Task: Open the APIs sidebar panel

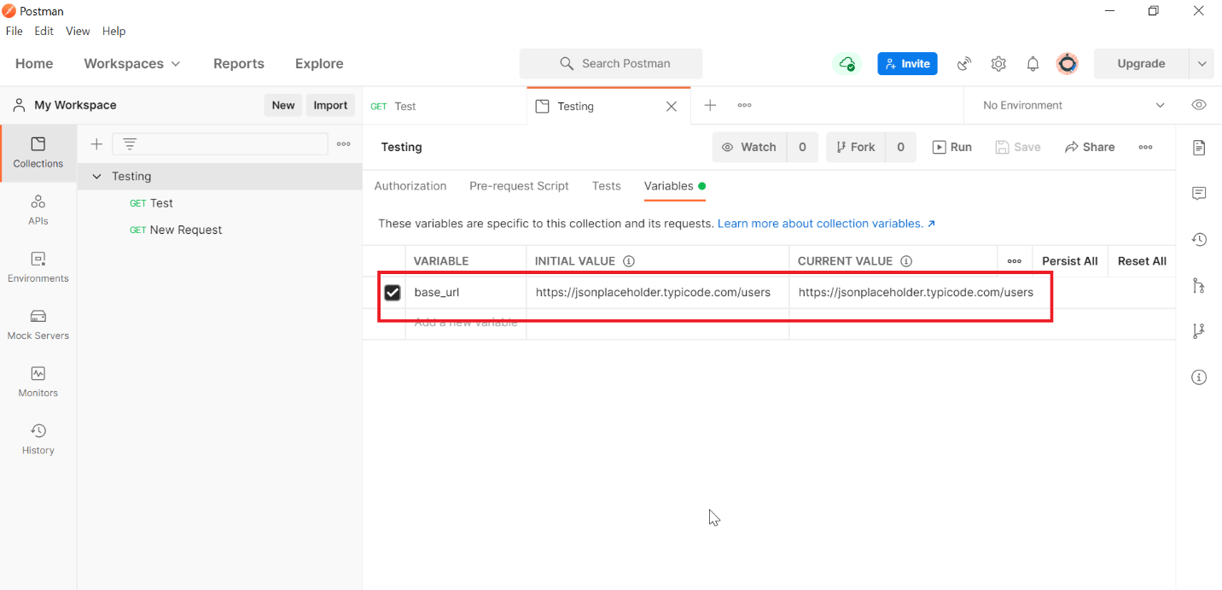Action: (x=38, y=209)
